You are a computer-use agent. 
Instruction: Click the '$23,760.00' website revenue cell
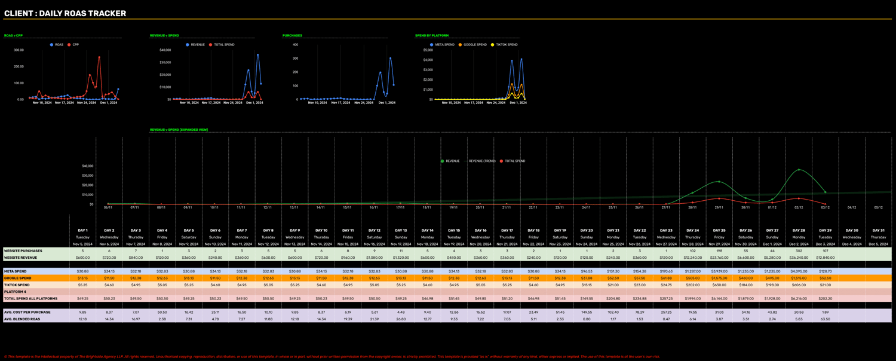719,258
